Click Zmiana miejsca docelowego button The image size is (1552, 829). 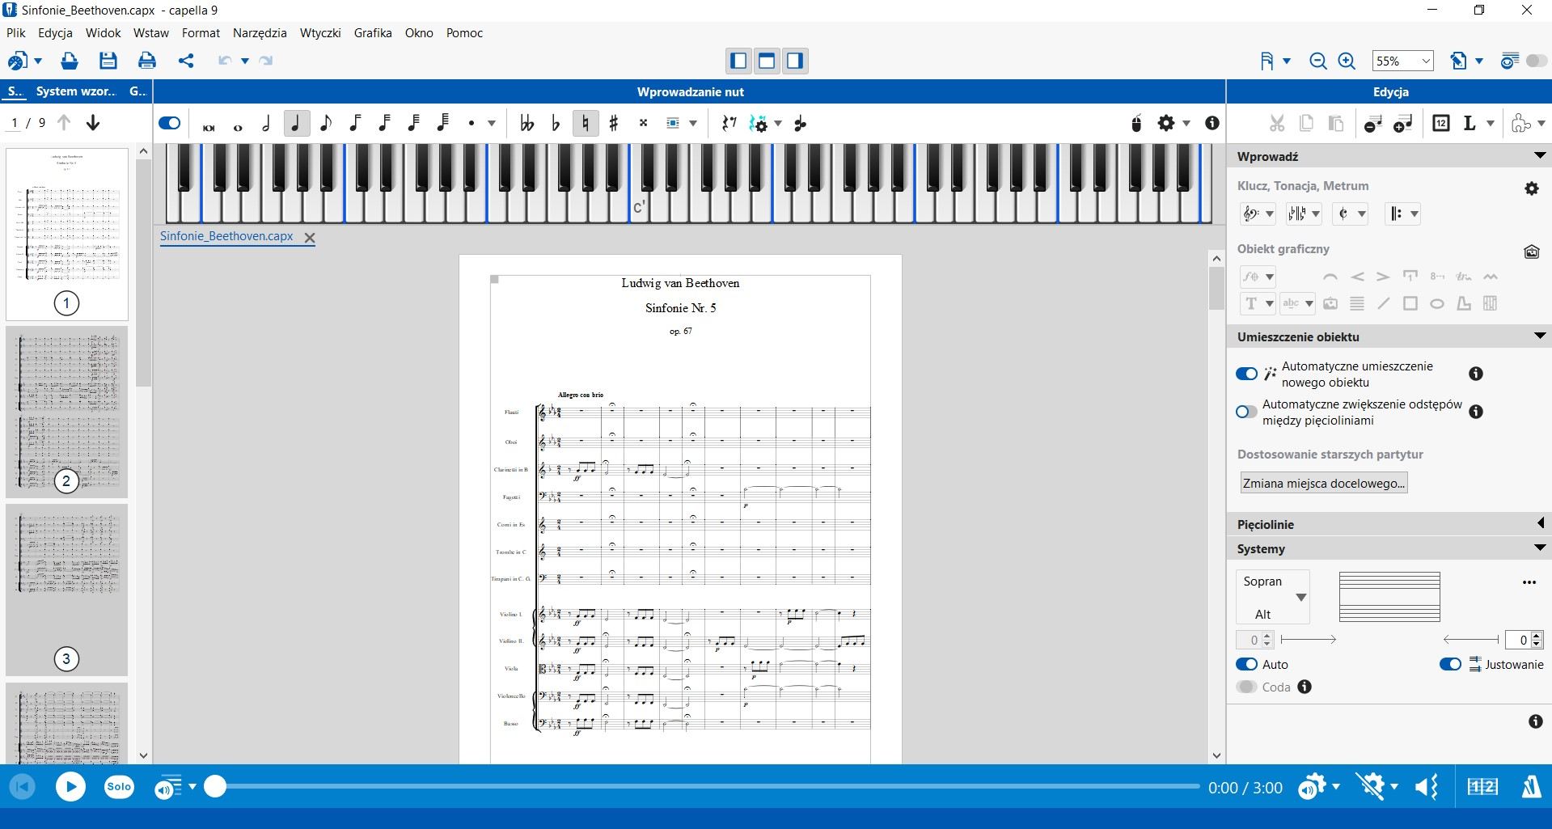(x=1324, y=484)
